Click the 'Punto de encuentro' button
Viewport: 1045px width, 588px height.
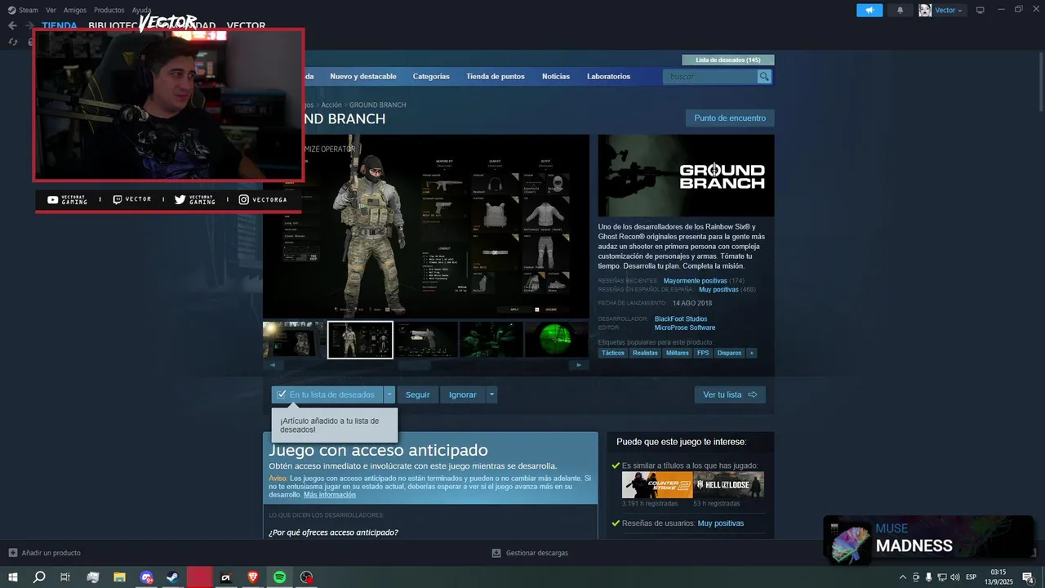[730, 118]
